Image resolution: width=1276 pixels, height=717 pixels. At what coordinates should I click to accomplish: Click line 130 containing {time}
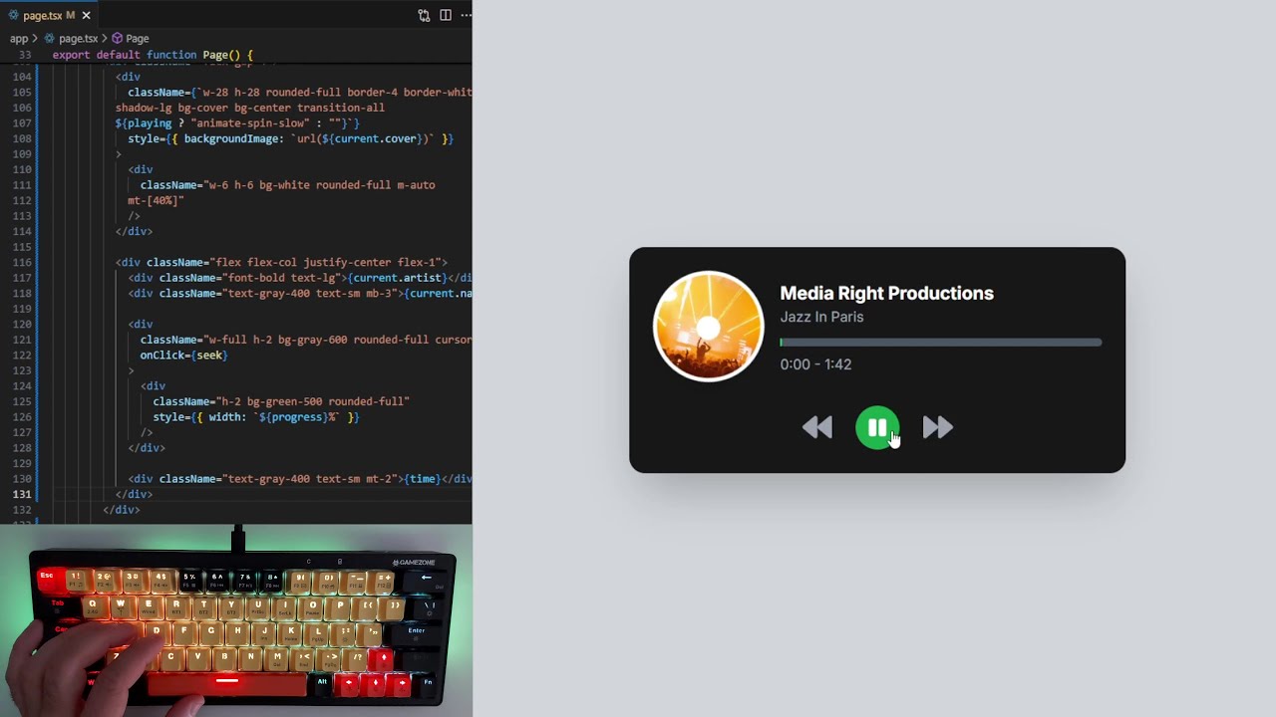pos(299,479)
